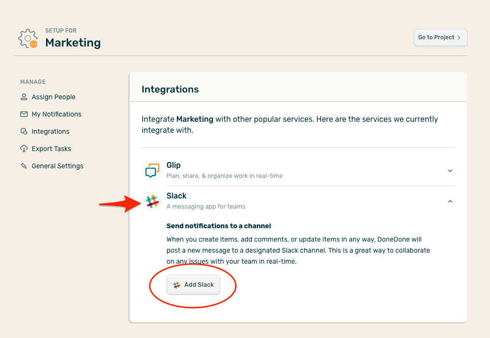
Task: Click the Go to Project button
Action: point(440,38)
